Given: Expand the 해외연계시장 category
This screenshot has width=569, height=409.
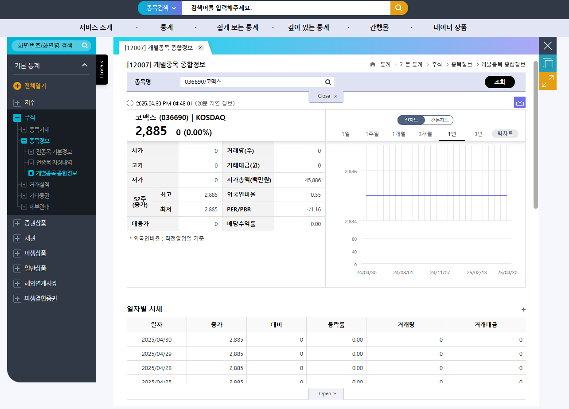Looking at the screenshot, I should point(17,284).
